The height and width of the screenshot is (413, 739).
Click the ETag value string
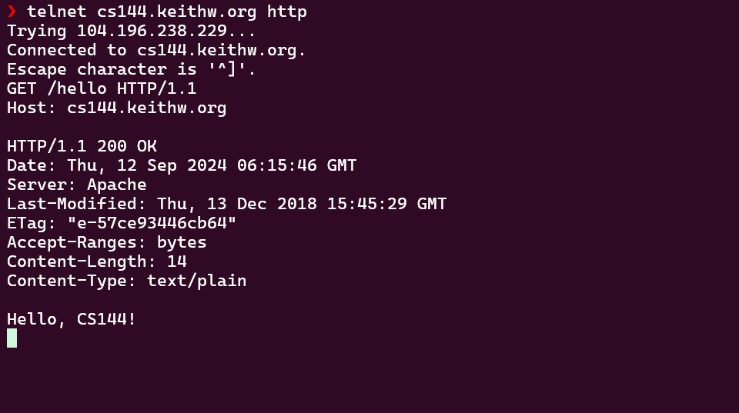pyautogui.click(x=152, y=223)
